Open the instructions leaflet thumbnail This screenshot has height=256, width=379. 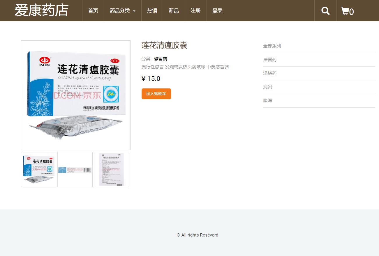[x=111, y=169]
